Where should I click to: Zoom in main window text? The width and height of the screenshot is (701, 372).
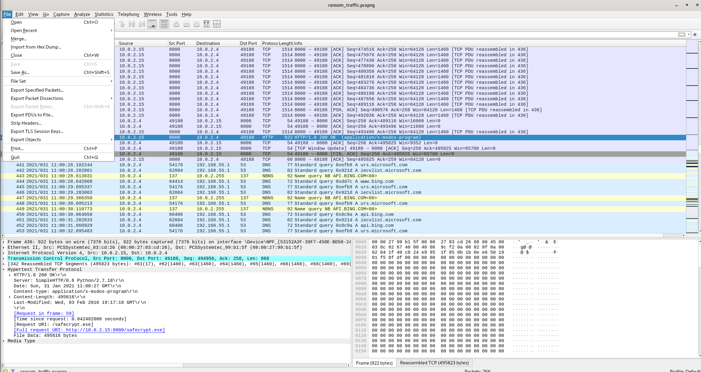(176, 24)
